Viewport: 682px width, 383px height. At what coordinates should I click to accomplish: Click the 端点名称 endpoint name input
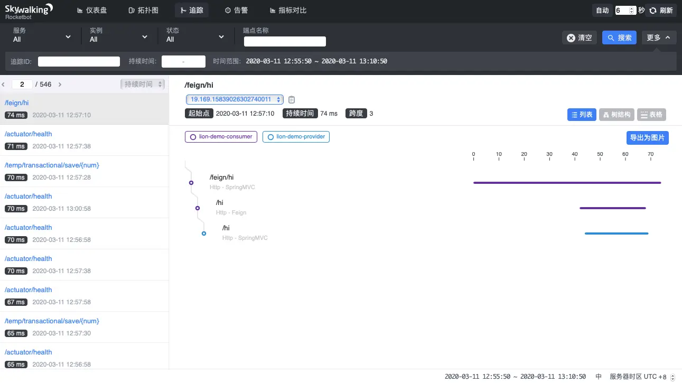(x=285, y=42)
